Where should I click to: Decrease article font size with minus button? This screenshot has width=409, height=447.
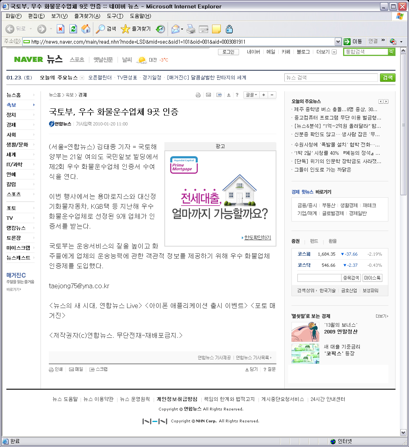pyautogui.click(x=272, y=95)
